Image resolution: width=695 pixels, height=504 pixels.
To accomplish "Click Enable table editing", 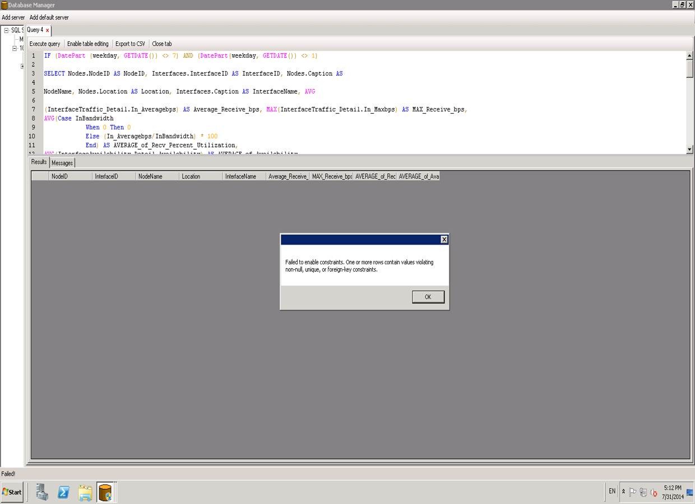I will point(88,44).
